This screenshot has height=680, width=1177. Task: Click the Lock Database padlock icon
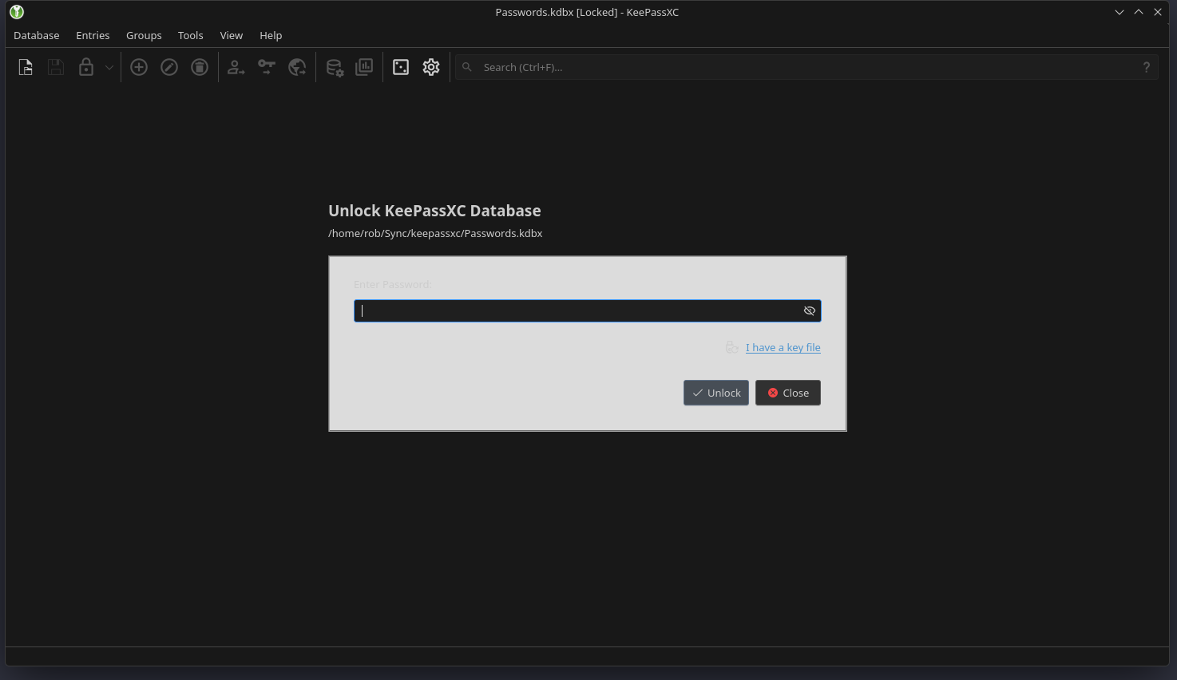point(85,68)
